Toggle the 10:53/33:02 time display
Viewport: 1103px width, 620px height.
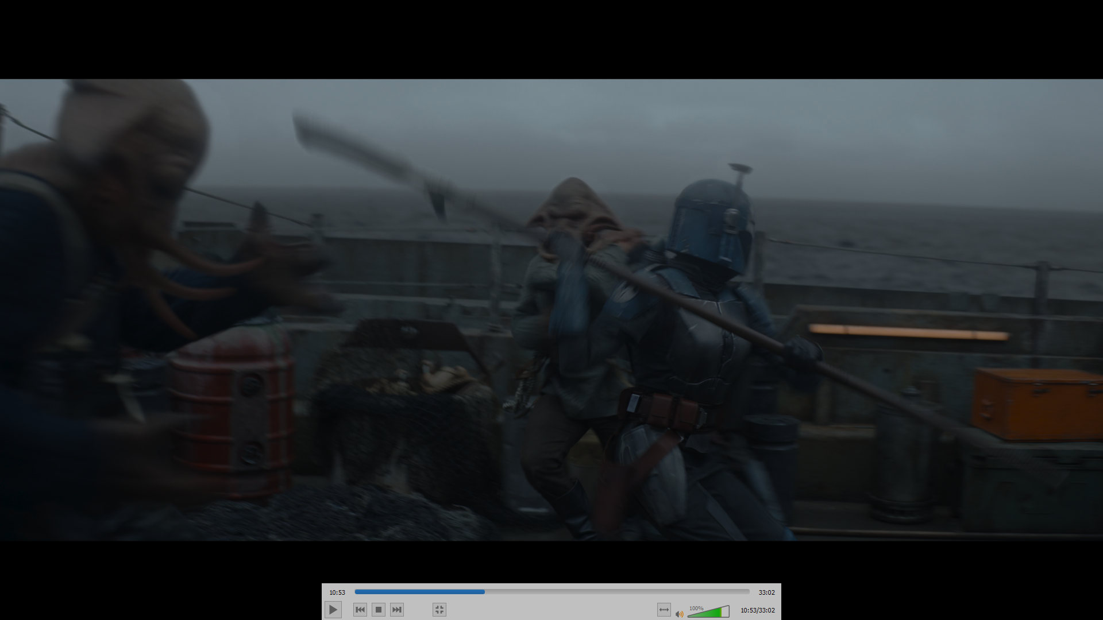tap(758, 610)
